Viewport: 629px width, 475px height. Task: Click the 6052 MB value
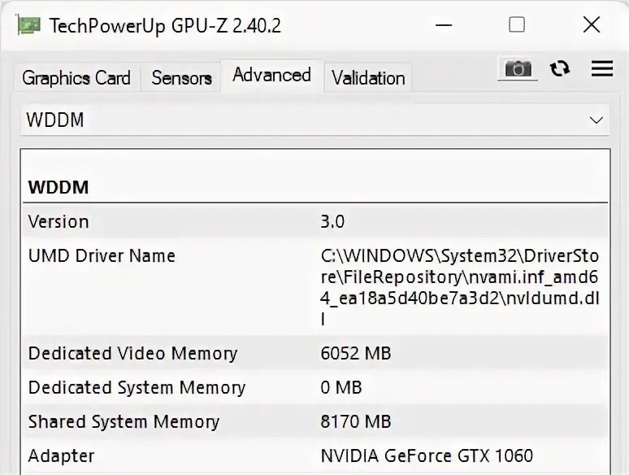[355, 353]
